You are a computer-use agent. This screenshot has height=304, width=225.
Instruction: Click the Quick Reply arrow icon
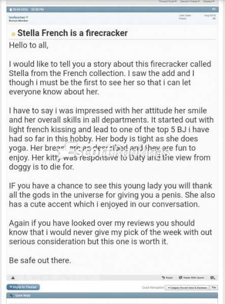coord(11,295)
